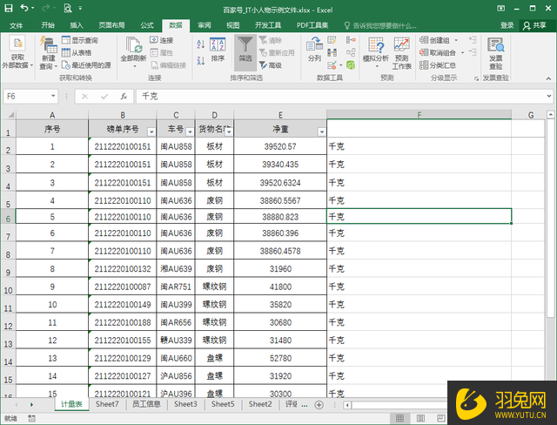Image resolution: width=557 pixels, height=425 pixels.
Task: Open the filter dropdown for 净重 column
Action: [x=322, y=132]
